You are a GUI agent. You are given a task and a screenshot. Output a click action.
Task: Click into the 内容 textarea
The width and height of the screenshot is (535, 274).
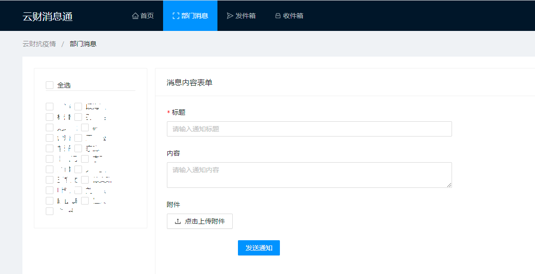coord(309,175)
